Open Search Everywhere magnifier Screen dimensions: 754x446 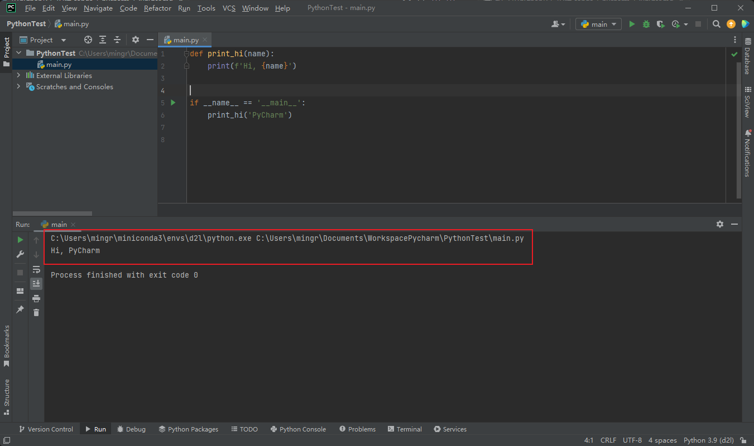pos(717,24)
